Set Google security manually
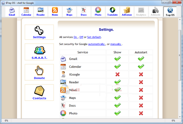Image resolution: width=183 pixels, height=124 pixels. (116, 44)
